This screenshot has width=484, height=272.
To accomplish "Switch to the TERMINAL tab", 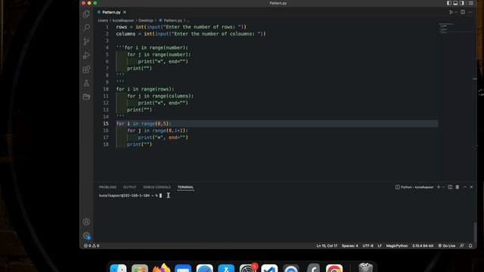I will [185, 187].
